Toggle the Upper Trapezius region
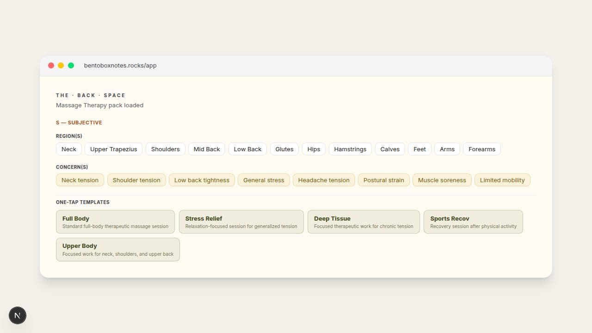 click(114, 149)
